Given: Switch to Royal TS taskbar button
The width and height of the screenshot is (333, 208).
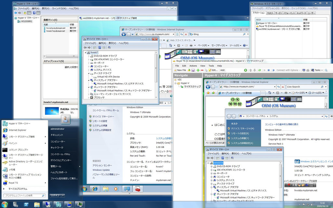Looking at the screenshot, I should (69, 204).
